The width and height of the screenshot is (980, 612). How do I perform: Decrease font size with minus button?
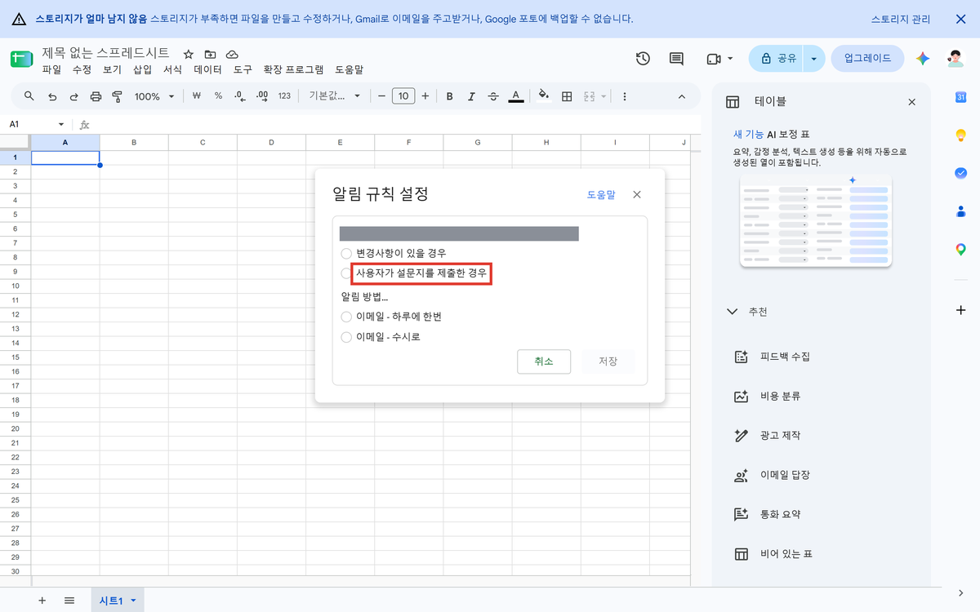click(381, 96)
